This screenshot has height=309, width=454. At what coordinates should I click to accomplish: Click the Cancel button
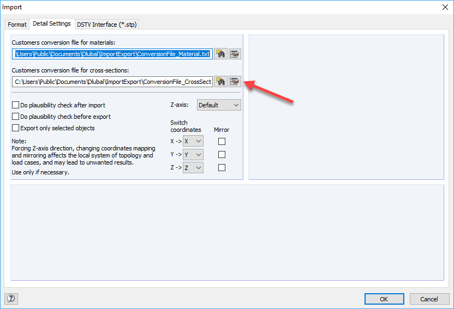point(429,299)
